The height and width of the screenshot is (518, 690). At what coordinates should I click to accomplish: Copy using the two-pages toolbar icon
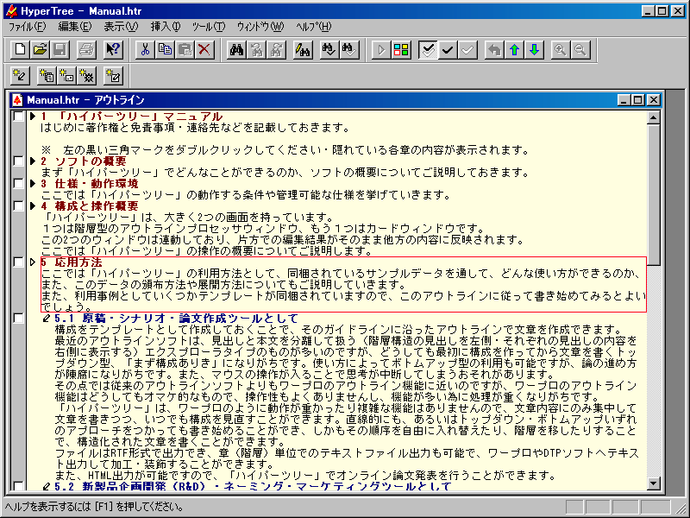166,50
